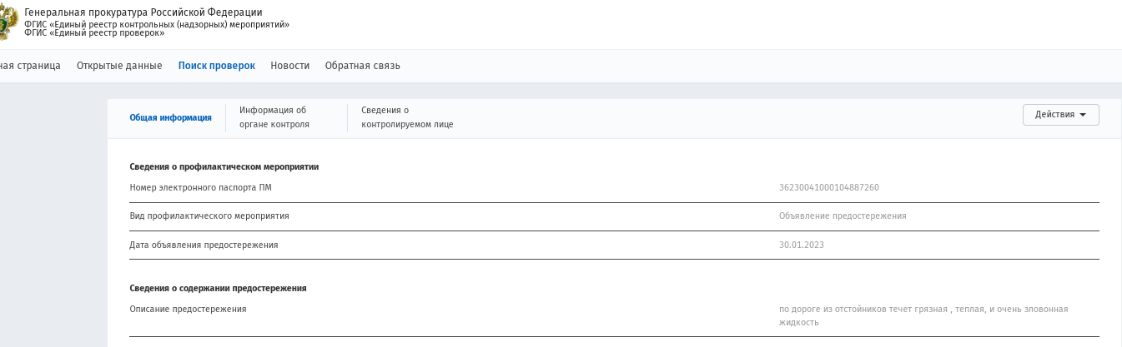Click the caret arrow inside Действия
1122x347 pixels.
(1083, 115)
